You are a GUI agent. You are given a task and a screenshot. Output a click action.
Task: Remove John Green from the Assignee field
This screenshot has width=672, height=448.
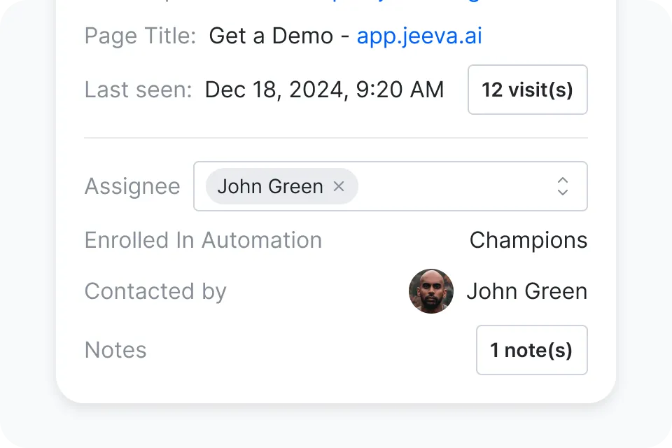pyautogui.click(x=339, y=186)
